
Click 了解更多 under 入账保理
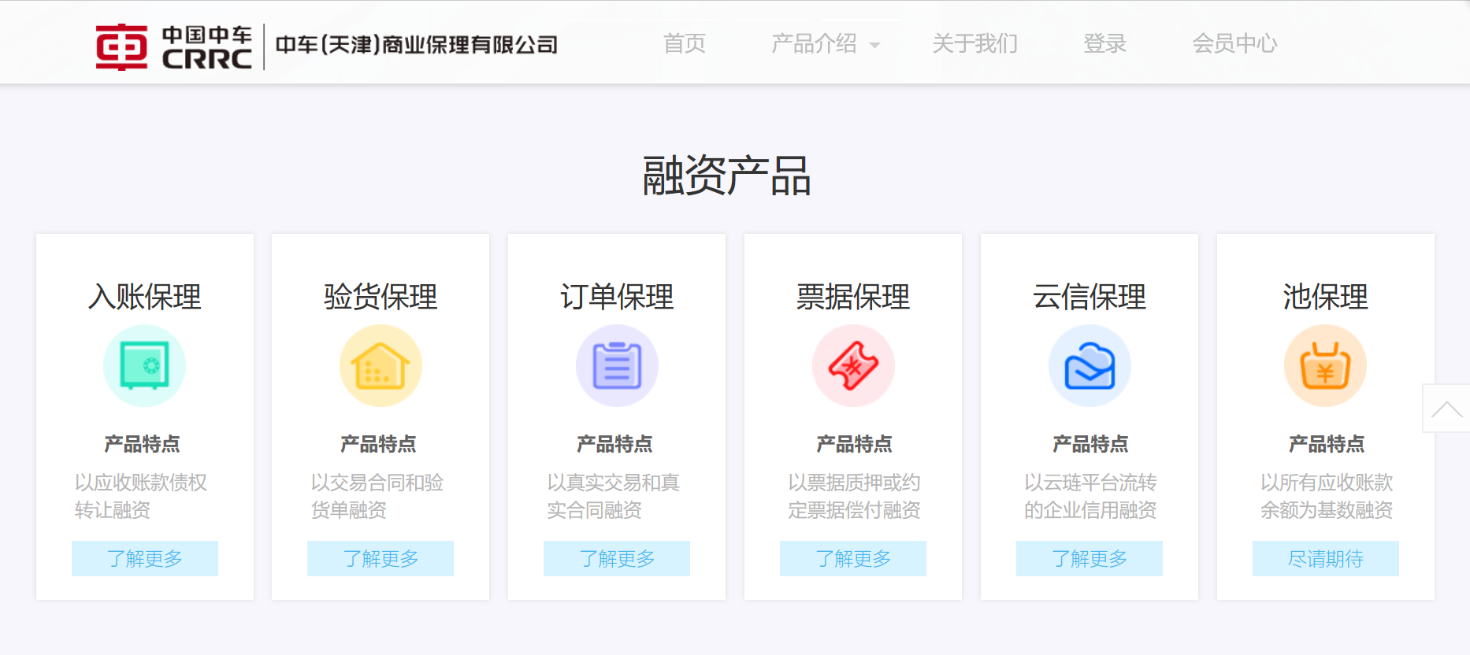coord(145,558)
